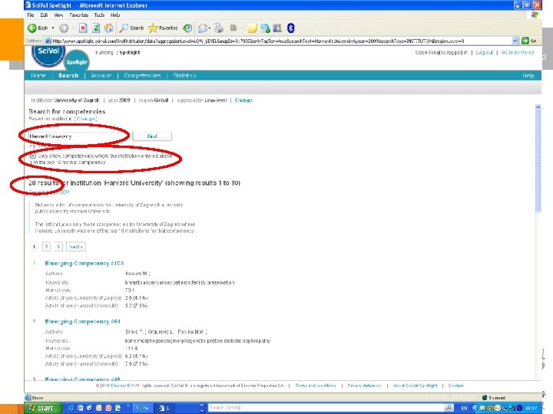553x414 pixels.
Task: Click the Messenger icon in the toolbar
Action: (265, 28)
